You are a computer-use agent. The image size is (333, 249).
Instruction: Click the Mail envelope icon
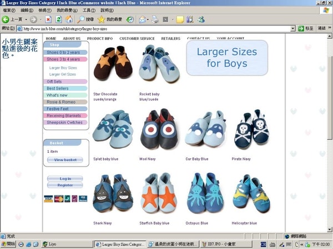142,19
